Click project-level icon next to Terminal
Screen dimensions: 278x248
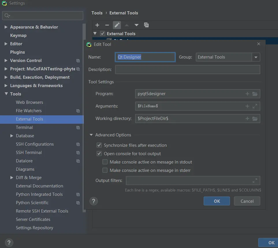tap(78, 127)
